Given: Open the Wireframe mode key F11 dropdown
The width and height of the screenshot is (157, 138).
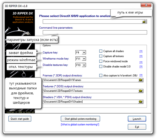Looking at the screenshot, I should [84, 59].
